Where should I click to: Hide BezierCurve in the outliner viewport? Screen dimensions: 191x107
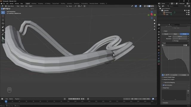pos(187,12)
